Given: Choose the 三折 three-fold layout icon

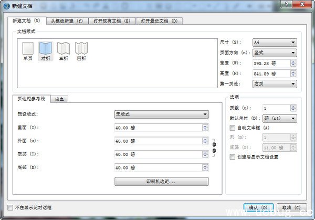Looking at the screenshot, I should 63,49.
